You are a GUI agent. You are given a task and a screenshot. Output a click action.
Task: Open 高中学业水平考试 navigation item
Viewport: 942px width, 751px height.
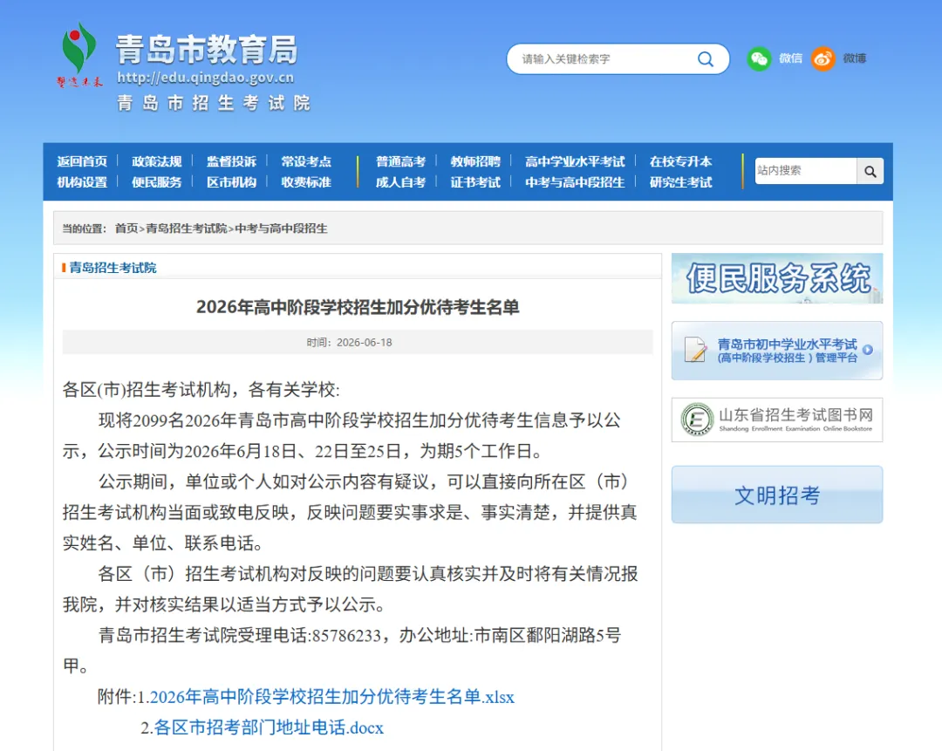coord(575,161)
